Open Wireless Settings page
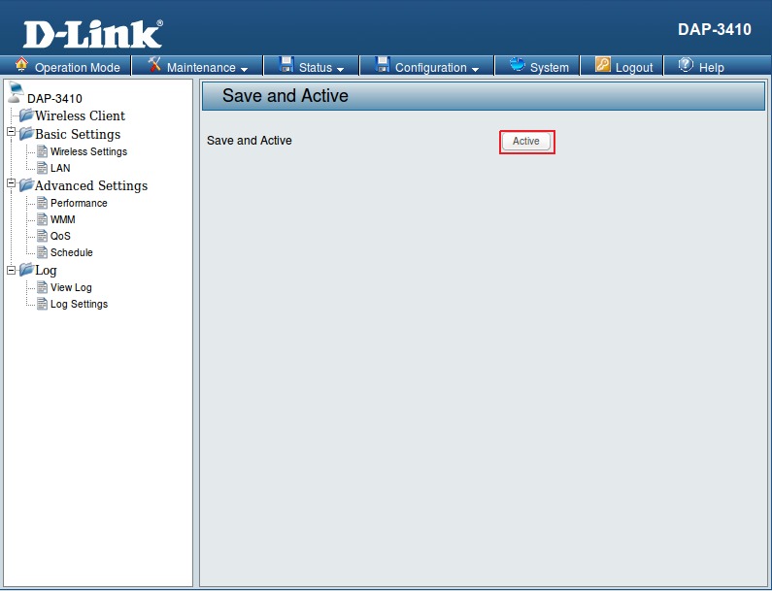The height and width of the screenshot is (591, 772). tap(88, 151)
